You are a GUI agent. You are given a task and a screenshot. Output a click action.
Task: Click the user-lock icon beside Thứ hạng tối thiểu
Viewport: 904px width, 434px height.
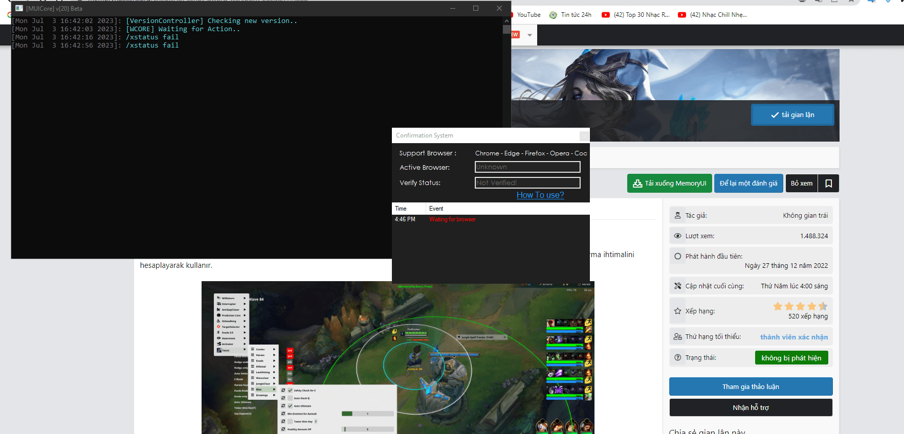pyautogui.click(x=678, y=337)
